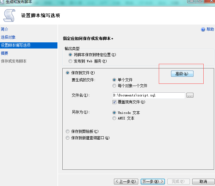The image size is (215, 186).
Task: Click the file browse ellipsis button
Action: point(190,95)
